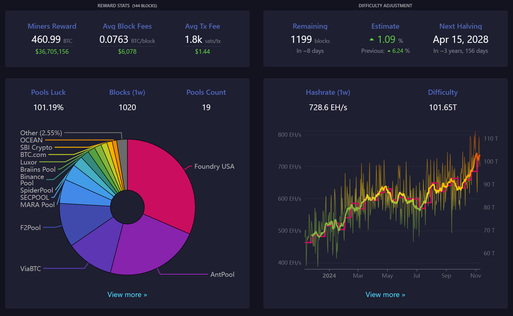Open the Pools Luck stats link

point(48,92)
